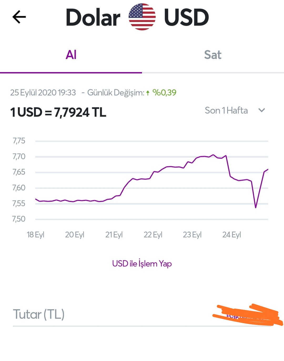Tap the back arrow icon
Viewport: 284px width, 361px height.
tap(19, 17)
